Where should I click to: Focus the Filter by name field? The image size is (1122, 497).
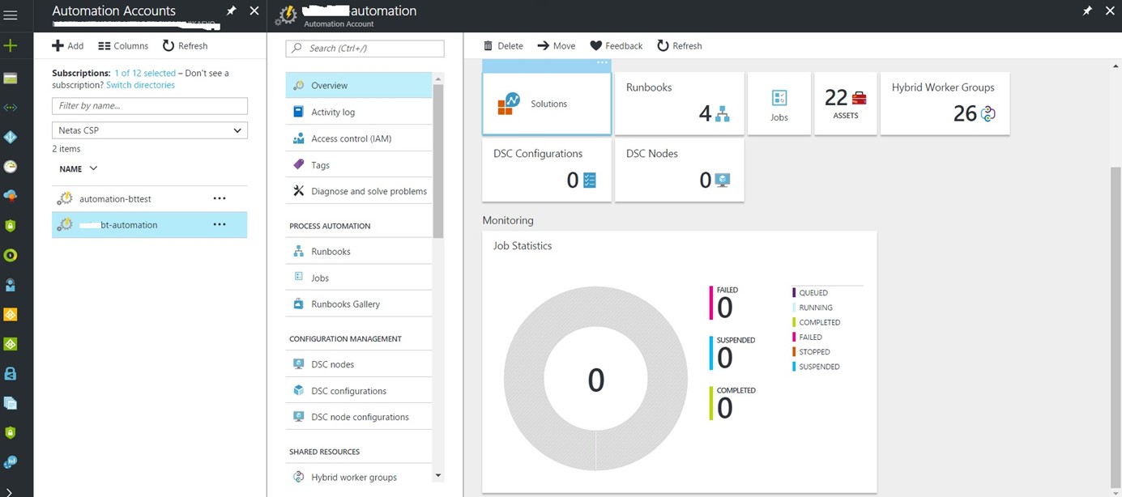[x=150, y=106]
